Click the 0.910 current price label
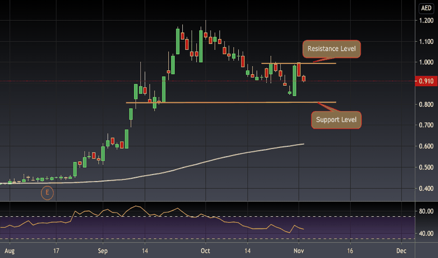This screenshot has width=438, height=258. 426,81
